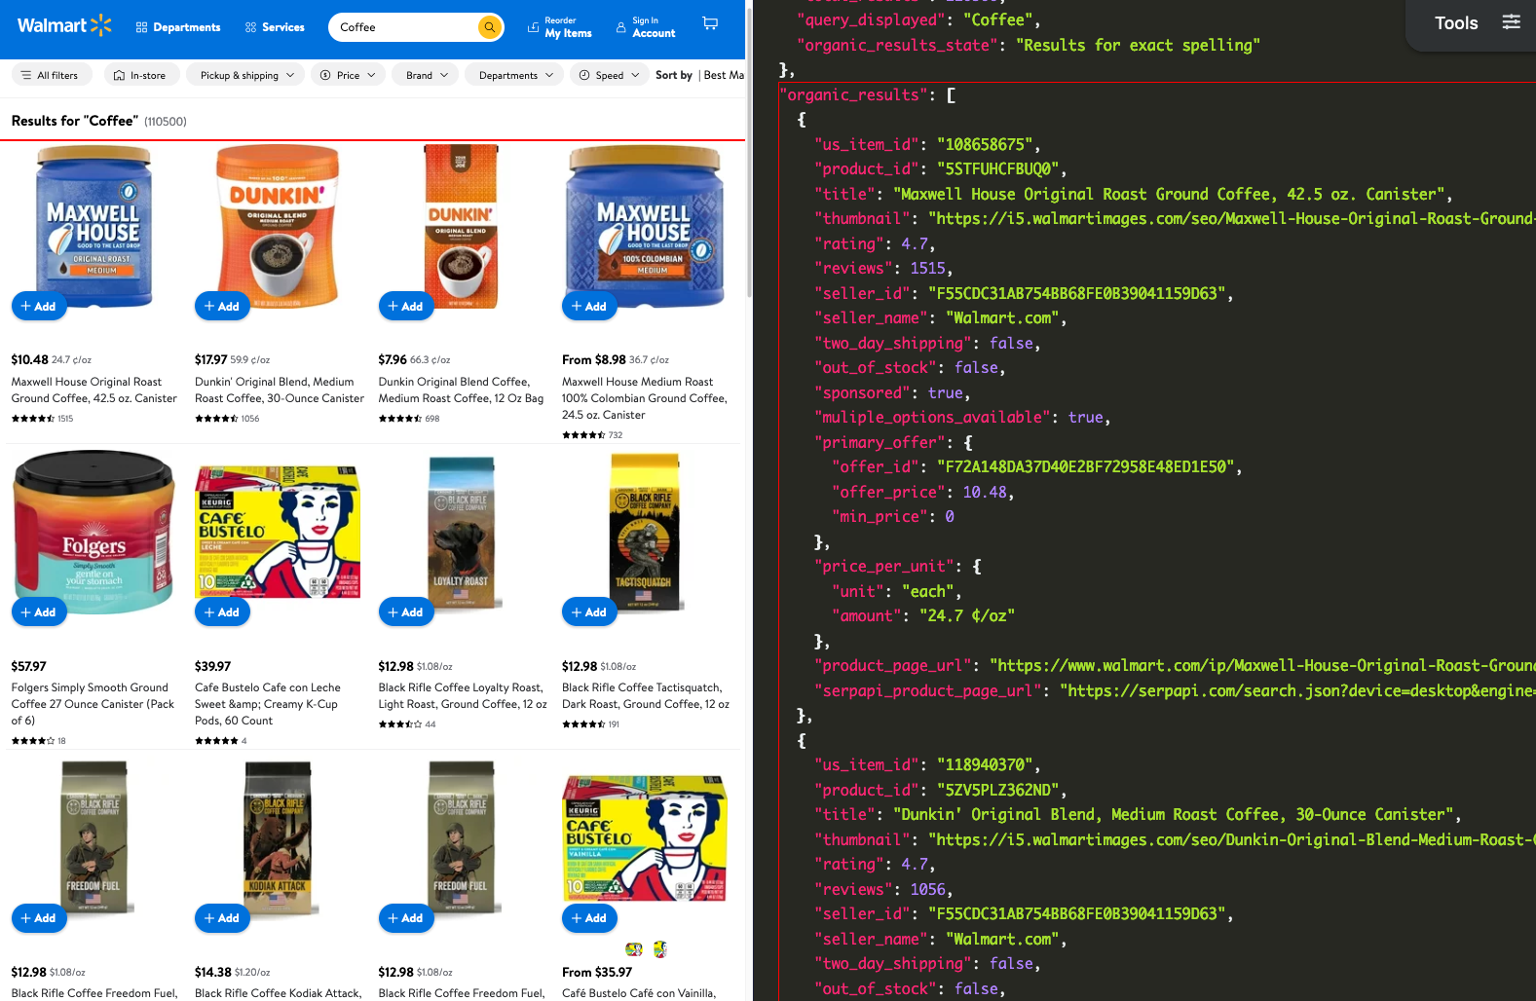Screen dimensions: 1536x1001
Task: Add Cafe Bustelo Cafe con Leche pods
Action: point(222,612)
